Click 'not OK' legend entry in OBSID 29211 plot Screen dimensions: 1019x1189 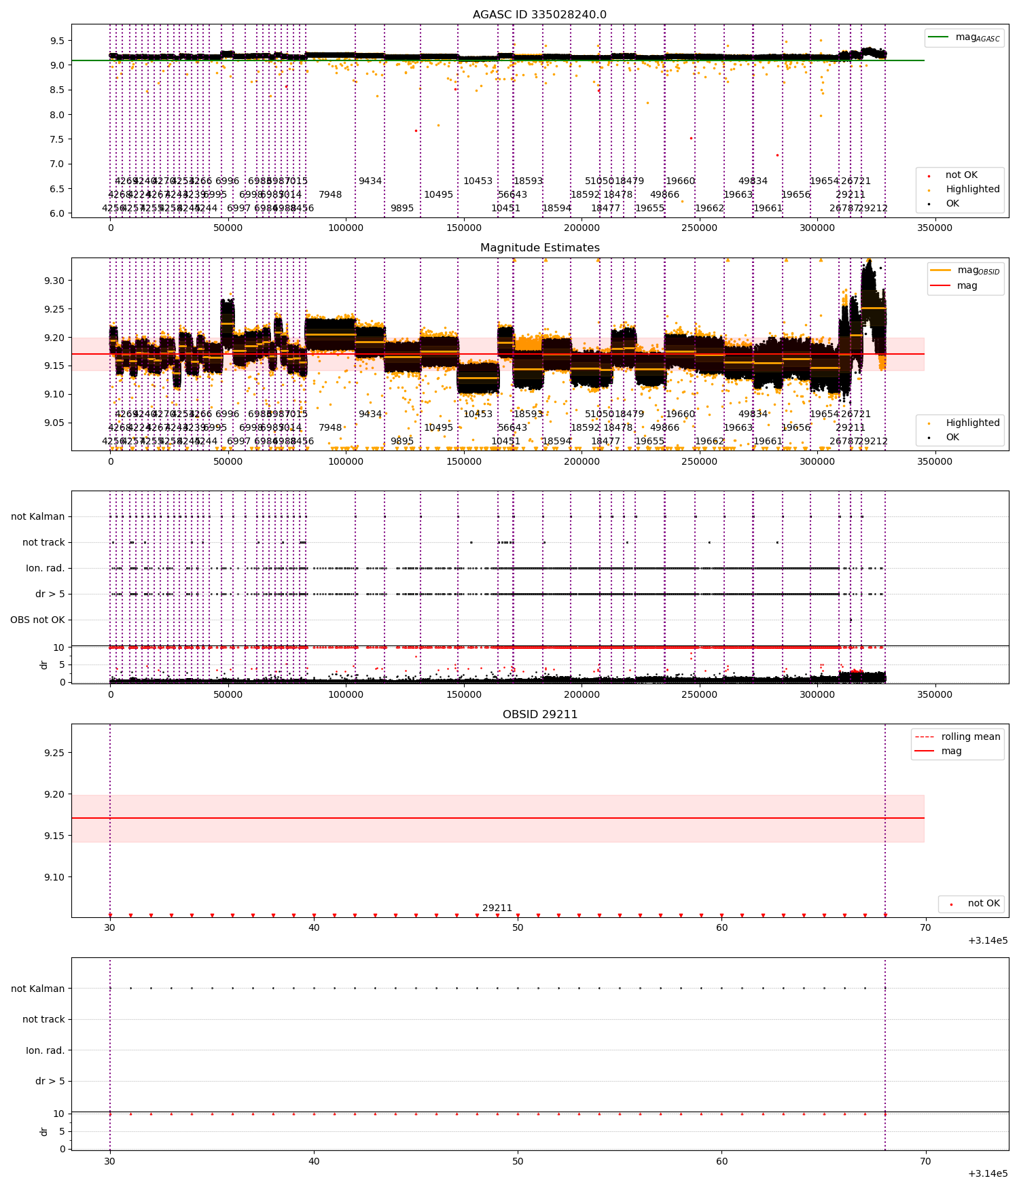point(973,904)
